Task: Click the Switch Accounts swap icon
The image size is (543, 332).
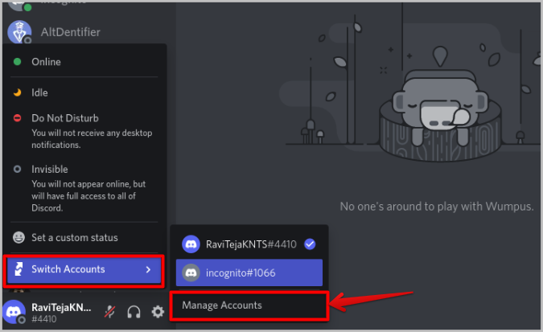Action: tap(19, 269)
